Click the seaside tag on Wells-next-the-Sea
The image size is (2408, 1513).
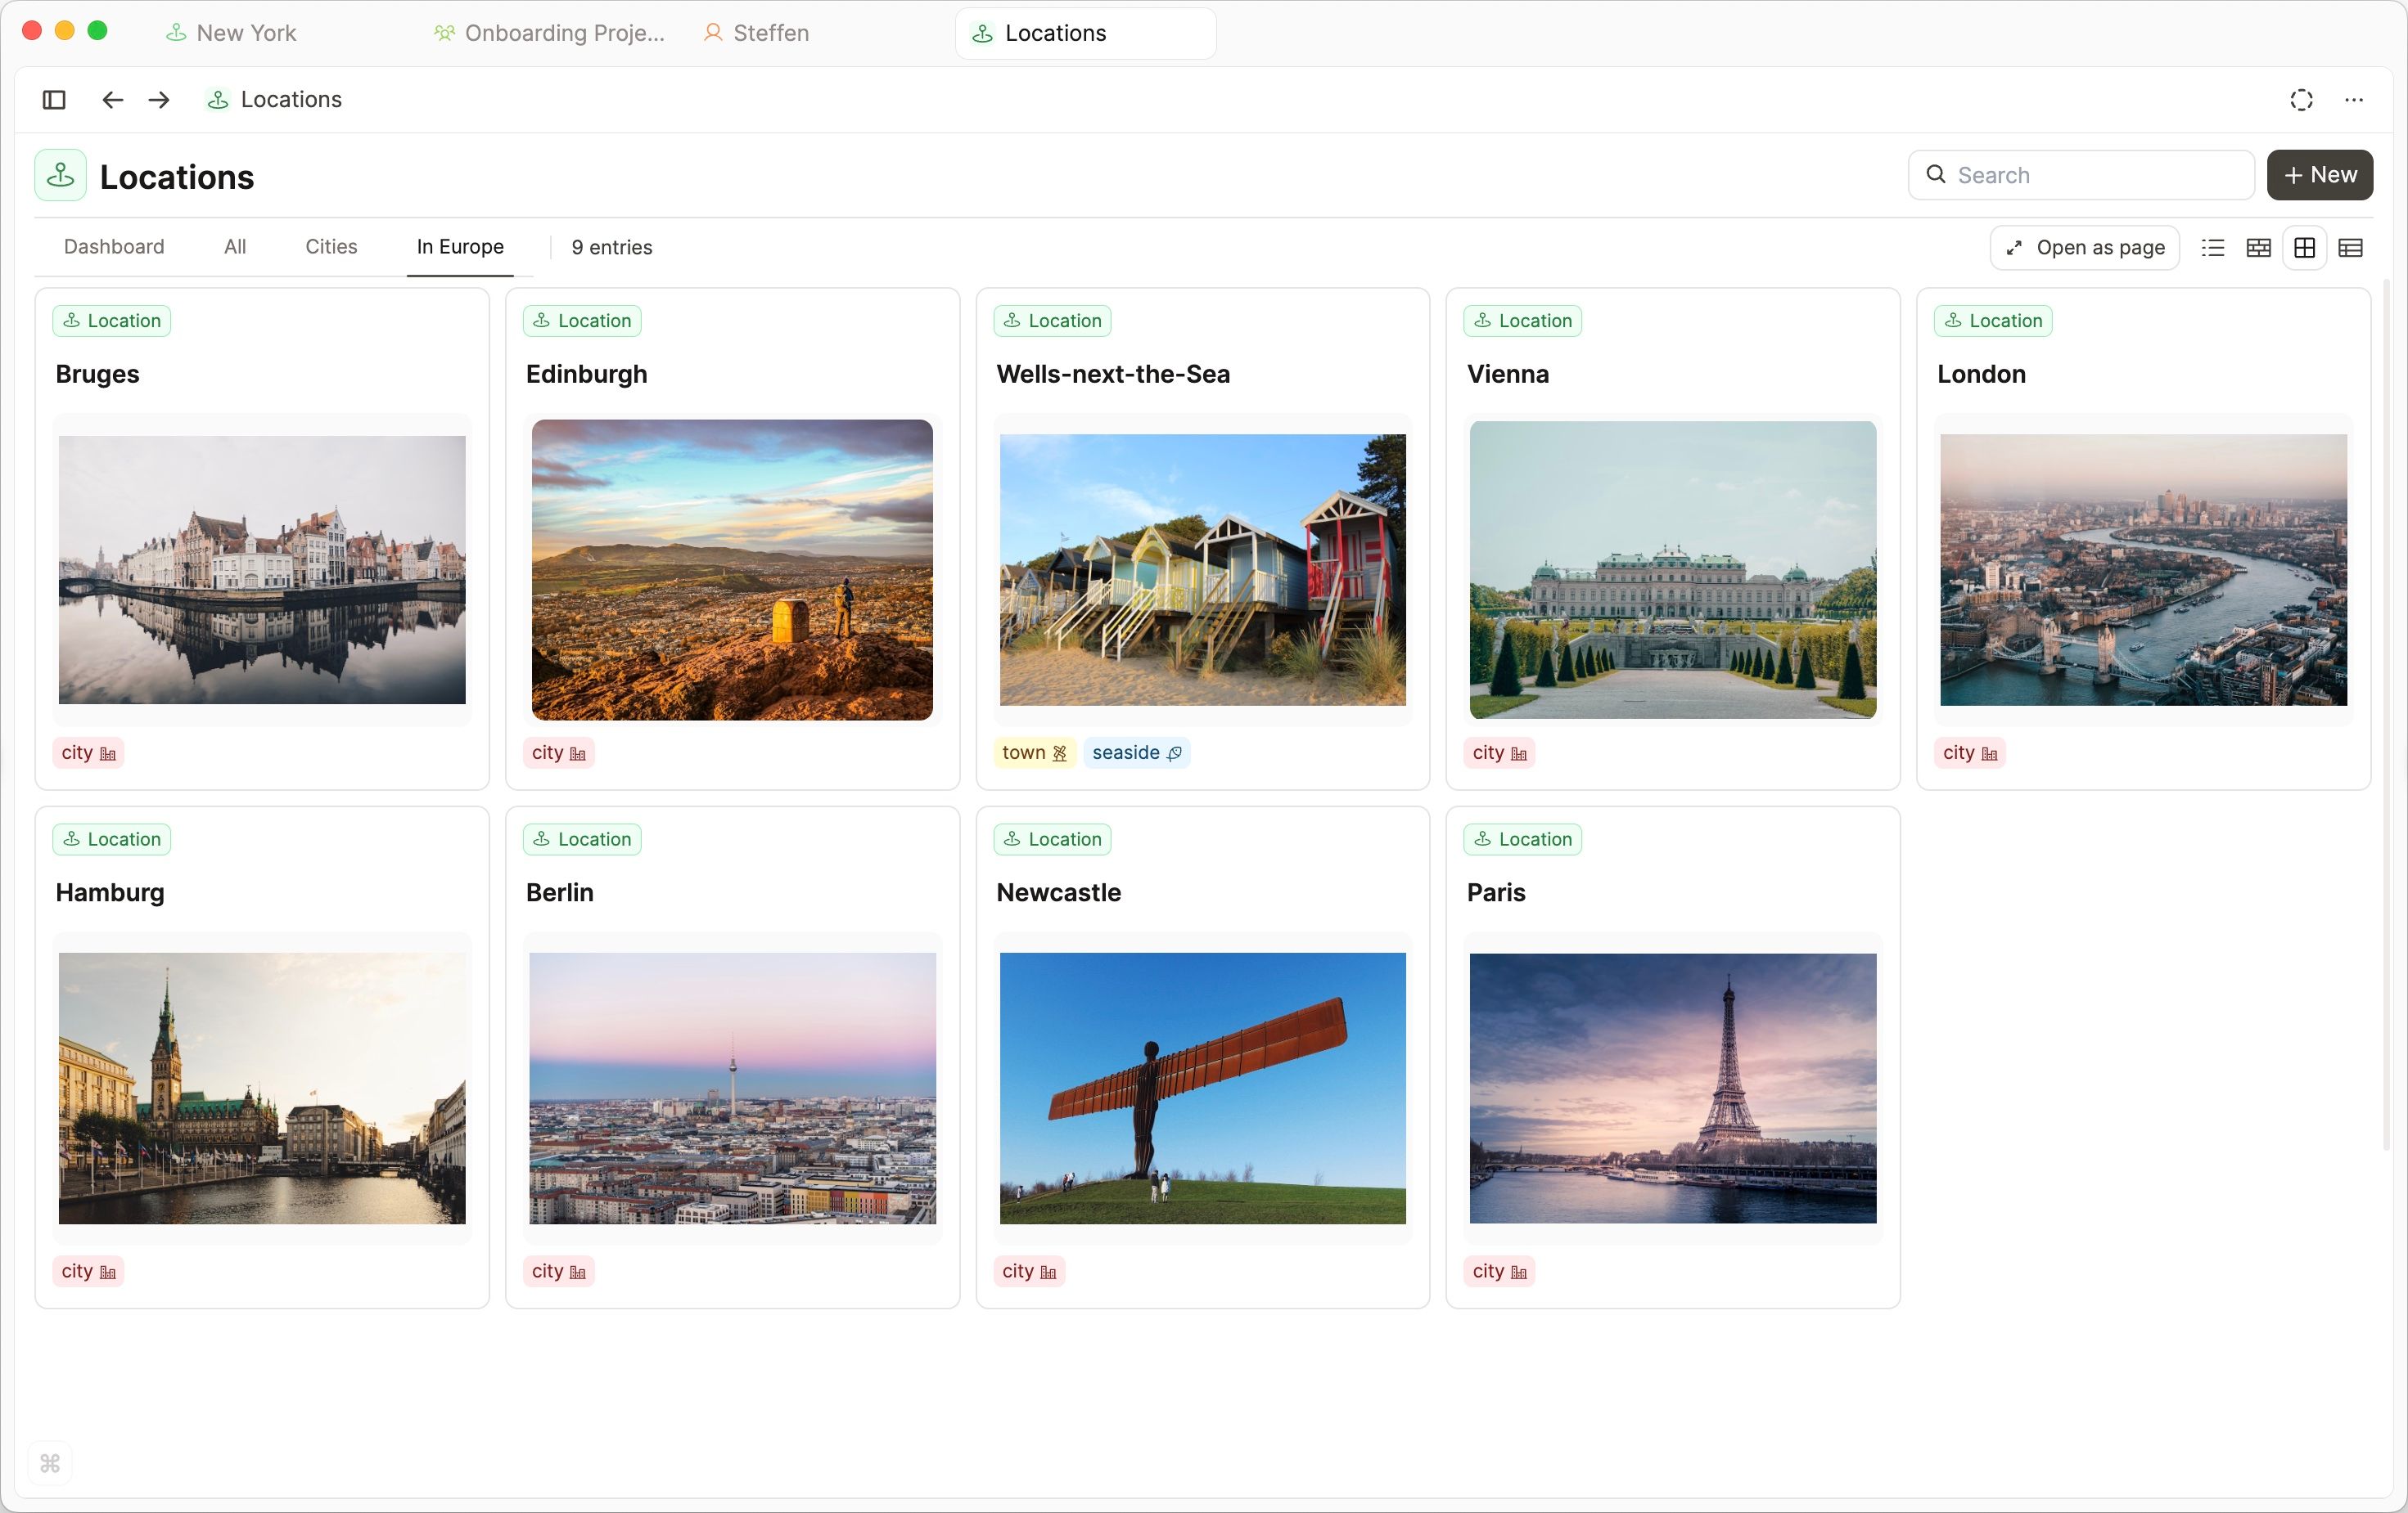pos(1136,752)
